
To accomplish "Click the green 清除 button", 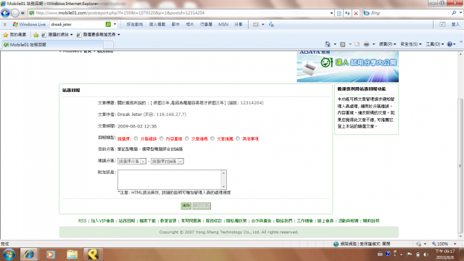I will click(186, 206).
